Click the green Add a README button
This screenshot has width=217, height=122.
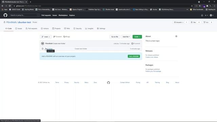134,56
